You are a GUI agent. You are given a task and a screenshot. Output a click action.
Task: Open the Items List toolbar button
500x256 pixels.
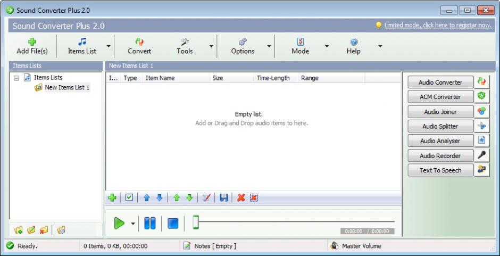point(82,46)
